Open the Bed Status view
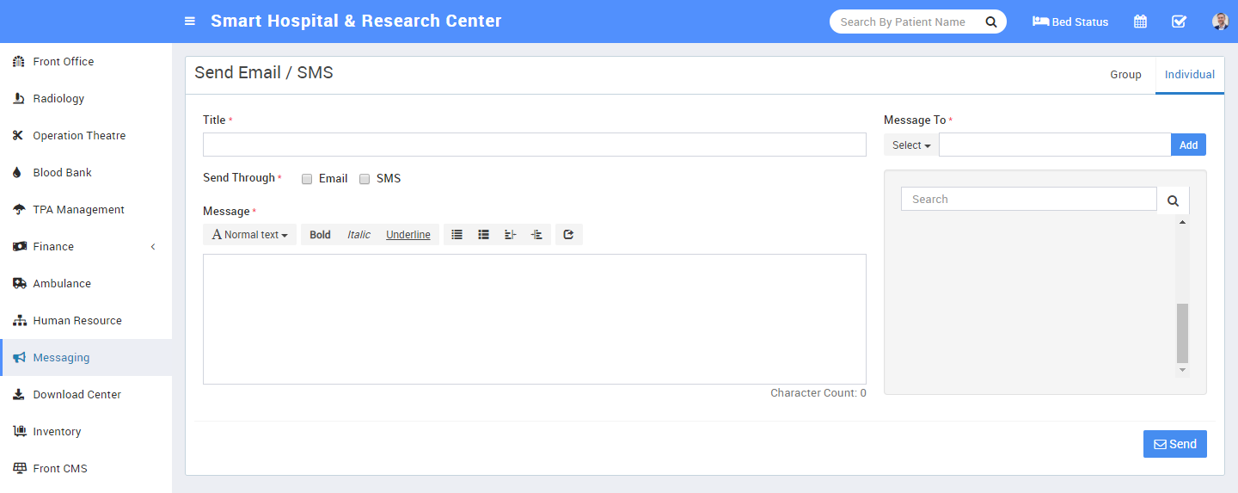The height and width of the screenshot is (493, 1238). (1070, 22)
